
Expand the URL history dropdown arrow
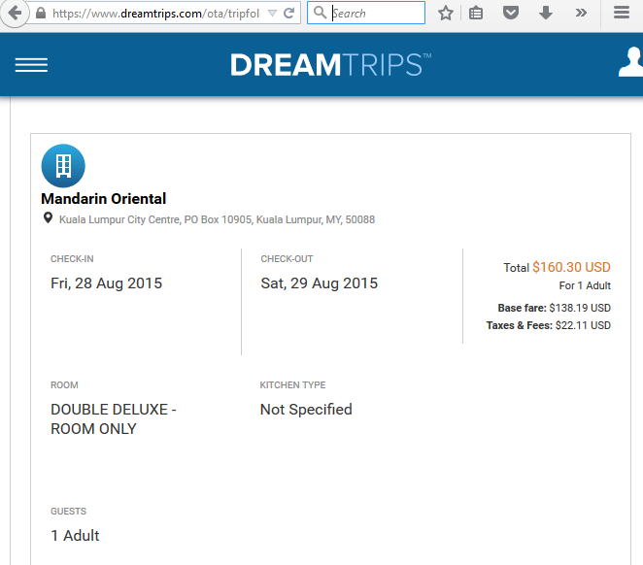[x=272, y=14]
